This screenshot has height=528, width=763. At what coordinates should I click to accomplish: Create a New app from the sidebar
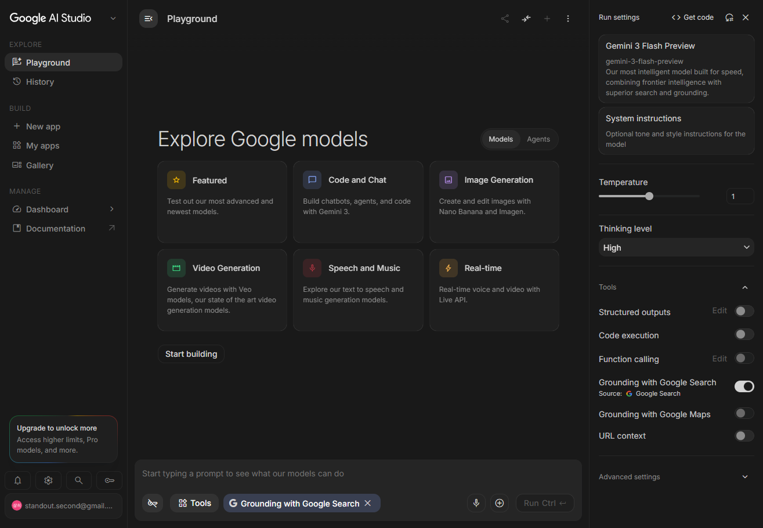point(63,126)
